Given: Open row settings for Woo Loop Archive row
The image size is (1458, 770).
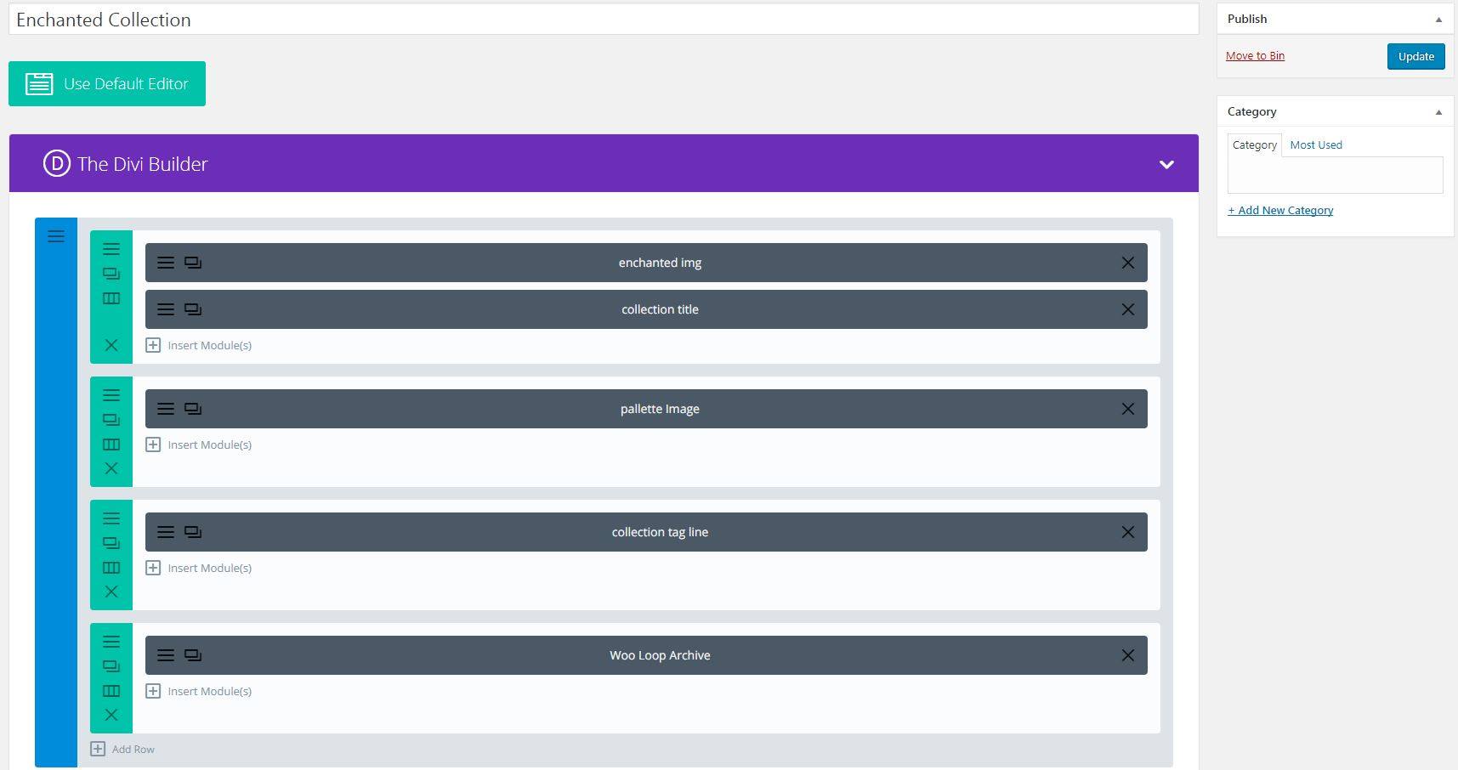Looking at the screenshot, I should [111, 642].
